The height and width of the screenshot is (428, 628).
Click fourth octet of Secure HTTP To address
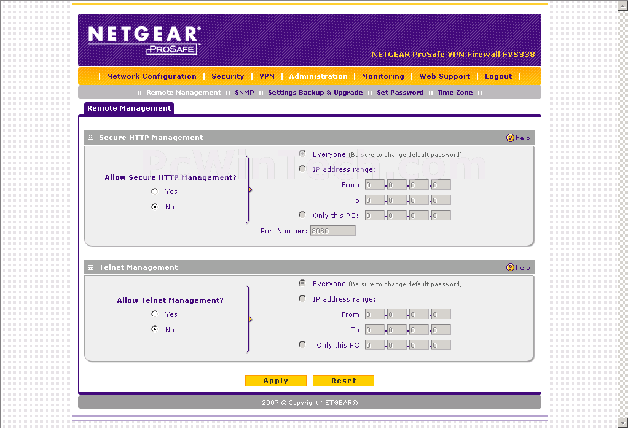pyautogui.click(x=441, y=200)
